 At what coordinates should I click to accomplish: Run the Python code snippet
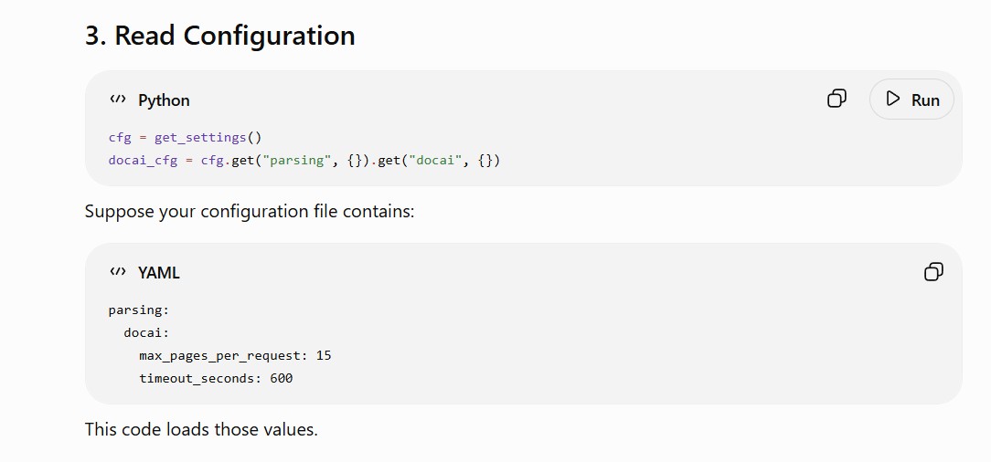coord(911,100)
